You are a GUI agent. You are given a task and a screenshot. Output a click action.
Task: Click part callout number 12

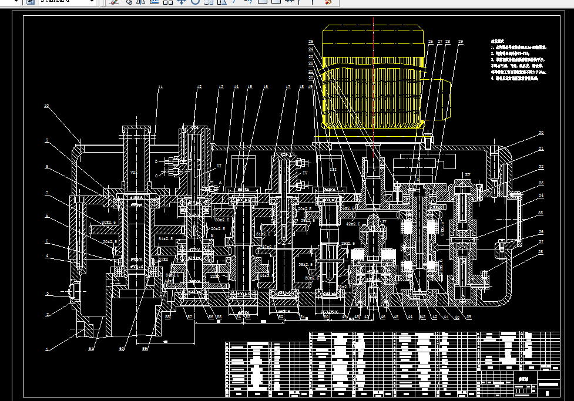click(199, 87)
